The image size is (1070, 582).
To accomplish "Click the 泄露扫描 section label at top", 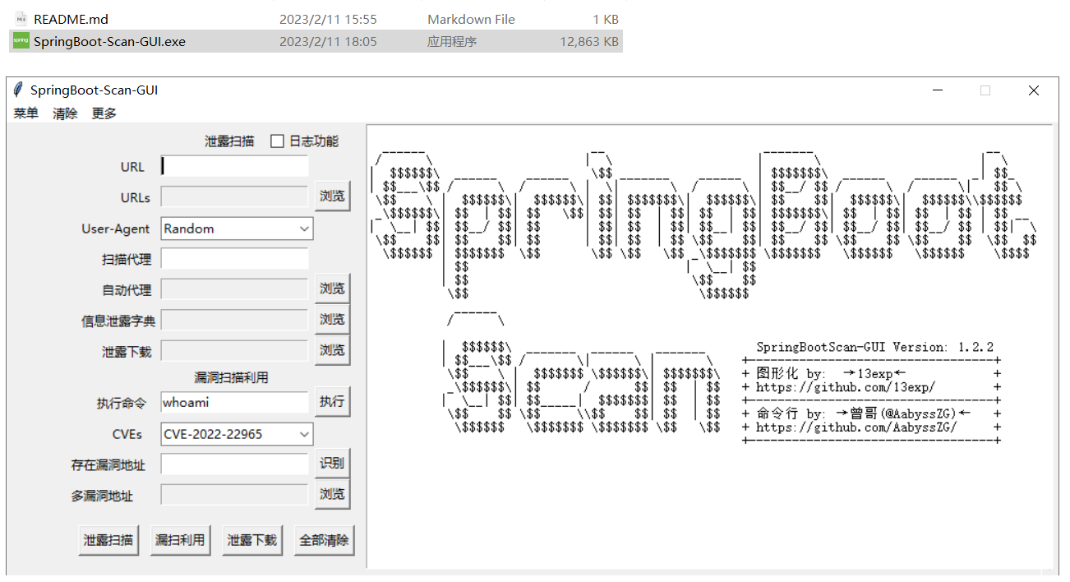I will 229,141.
